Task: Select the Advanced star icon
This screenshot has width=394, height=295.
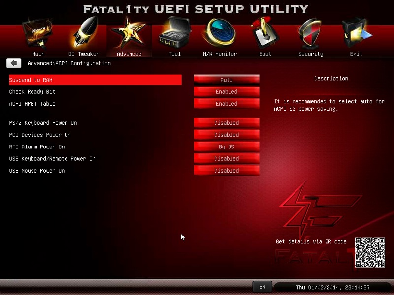Action: pyautogui.click(x=129, y=34)
